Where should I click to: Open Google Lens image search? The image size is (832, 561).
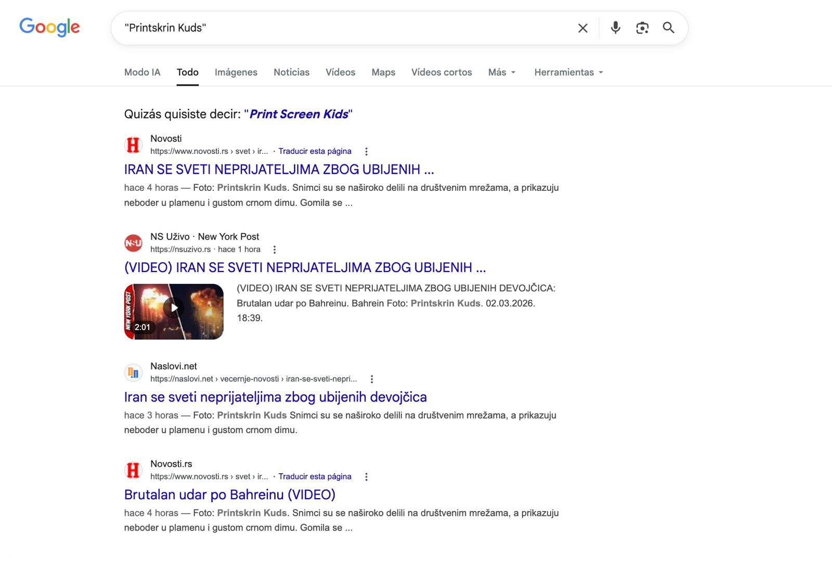[x=642, y=28]
